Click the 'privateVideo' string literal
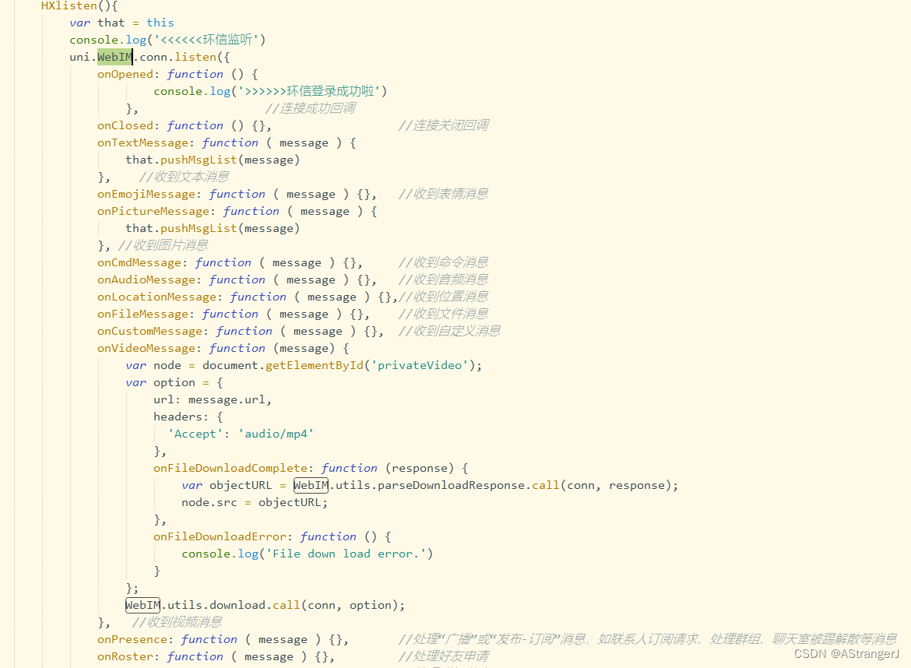 point(420,365)
